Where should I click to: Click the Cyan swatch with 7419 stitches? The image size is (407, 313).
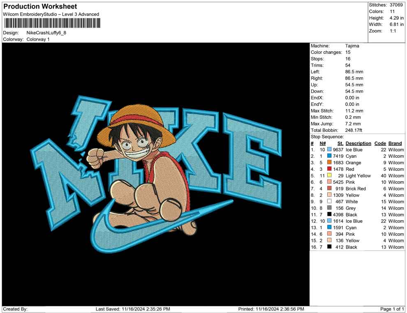[x=329, y=156]
